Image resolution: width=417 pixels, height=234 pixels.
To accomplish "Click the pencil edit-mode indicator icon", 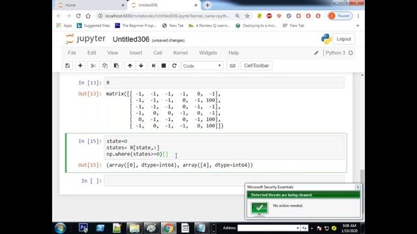I will pyautogui.click(x=316, y=53).
